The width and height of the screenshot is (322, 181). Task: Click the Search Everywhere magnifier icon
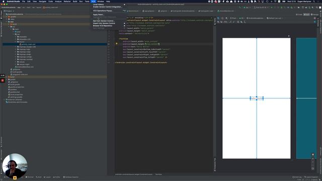coord(317,8)
